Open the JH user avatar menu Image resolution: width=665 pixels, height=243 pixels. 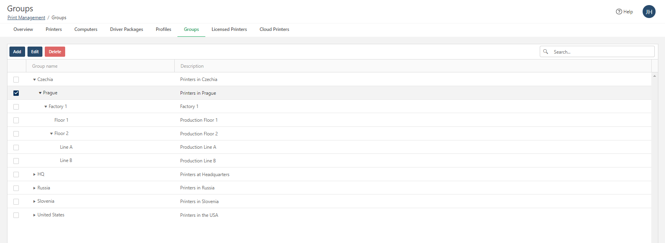(x=649, y=12)
